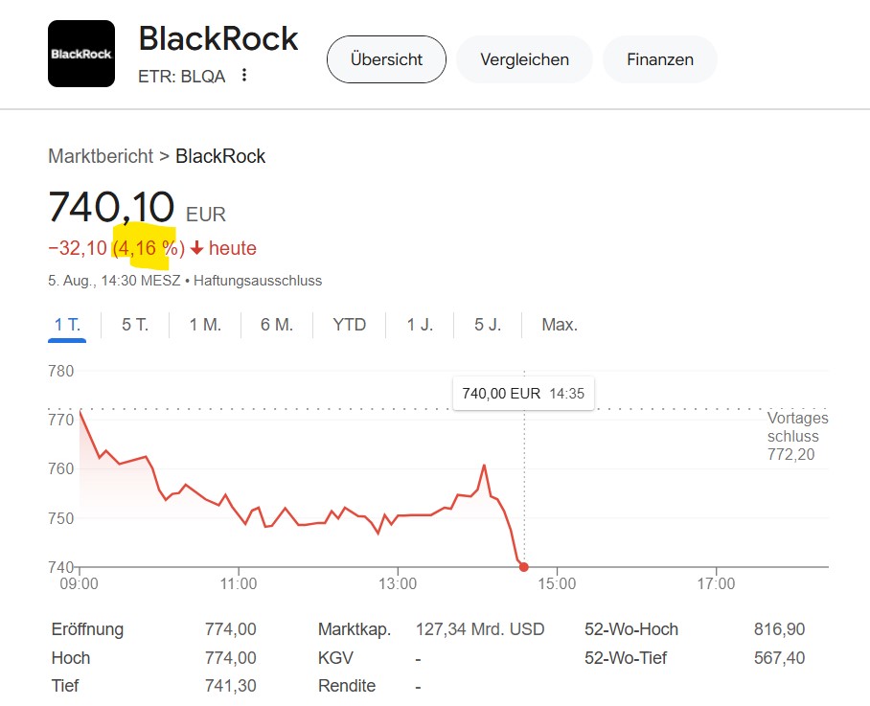Click the 11:00 time axis label

(239, 583)
